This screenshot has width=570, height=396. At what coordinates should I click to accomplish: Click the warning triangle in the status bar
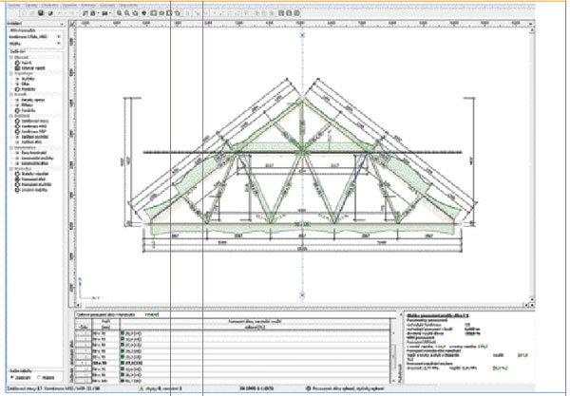coord(142,390)
